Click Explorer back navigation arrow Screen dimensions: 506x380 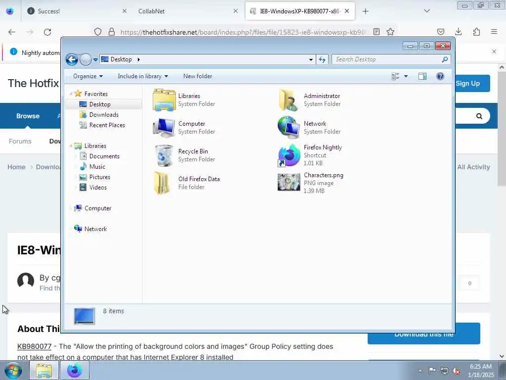click(x=72, y=59)
